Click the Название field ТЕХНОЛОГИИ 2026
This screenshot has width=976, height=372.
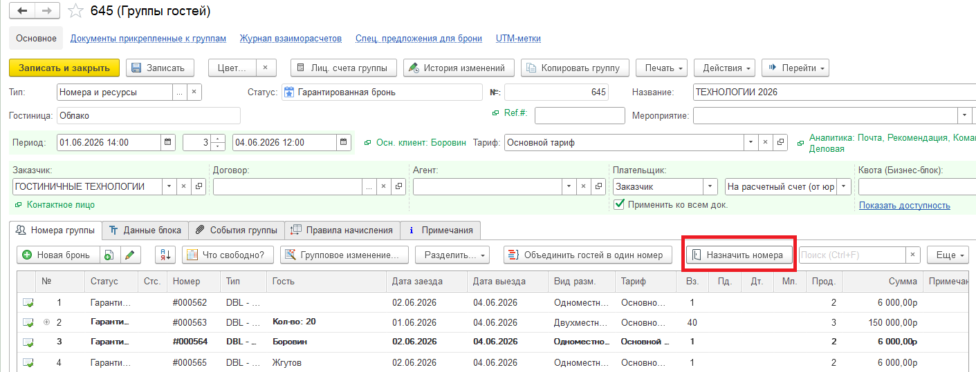(834, 92)
